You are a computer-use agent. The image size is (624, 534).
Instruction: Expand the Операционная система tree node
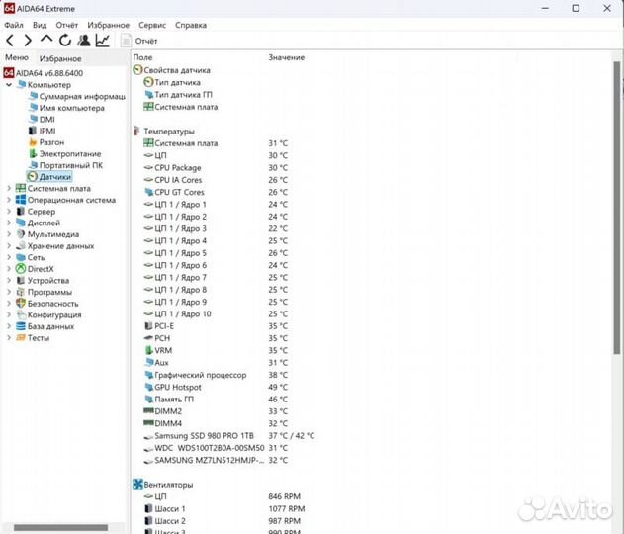pyautogui.click(x=9, y=200)
